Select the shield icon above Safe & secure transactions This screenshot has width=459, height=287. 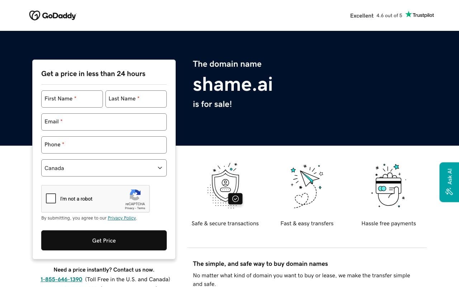pyautogui.click(x=225, y=184)
